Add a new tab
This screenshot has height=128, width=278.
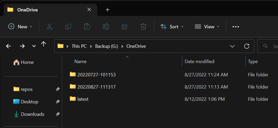point(107,10)
